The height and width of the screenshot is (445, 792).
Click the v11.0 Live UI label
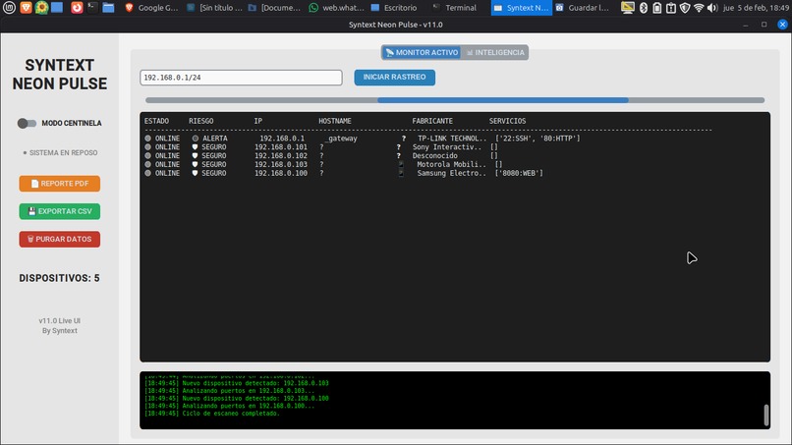click(60, 321)
